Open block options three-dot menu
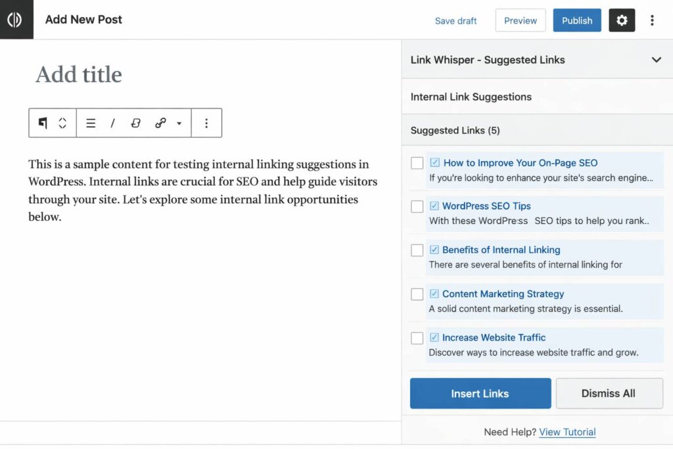Image resolution: width=673 pixels, height=449 pixels. (x=206, y=123)
